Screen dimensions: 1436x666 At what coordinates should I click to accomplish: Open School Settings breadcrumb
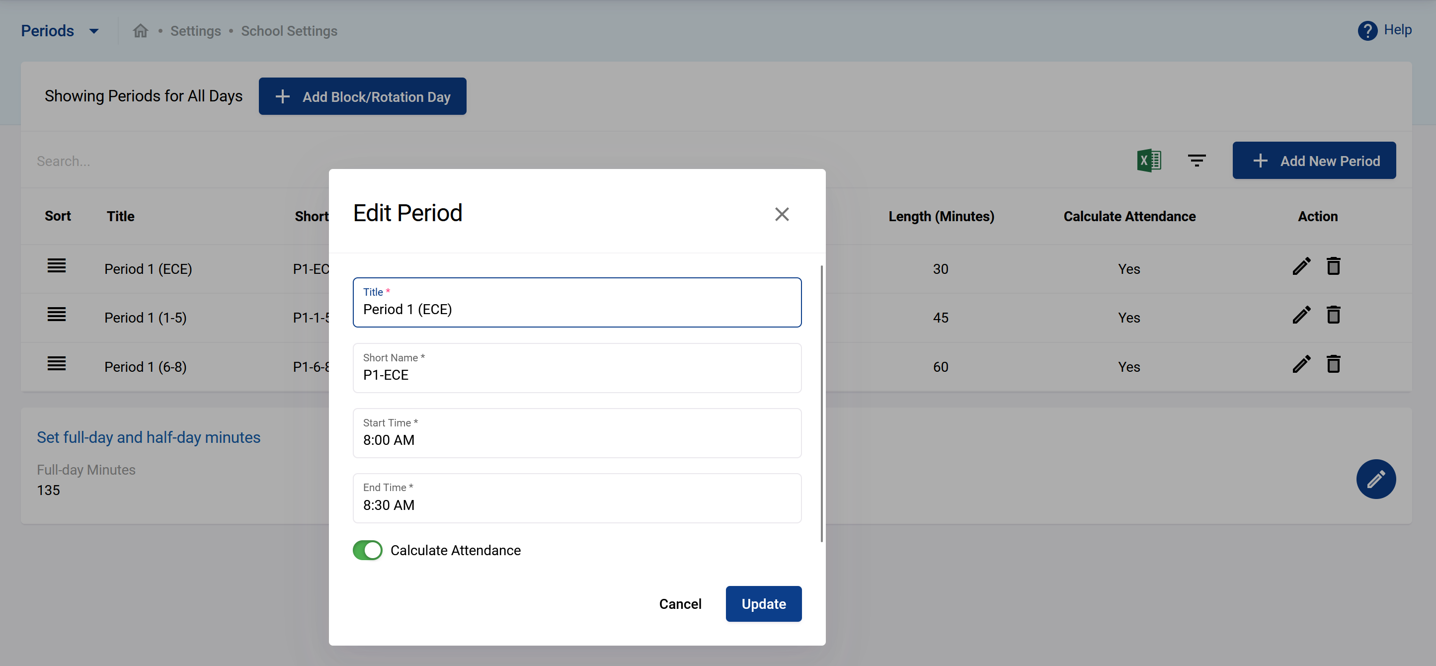coord(289,31)
